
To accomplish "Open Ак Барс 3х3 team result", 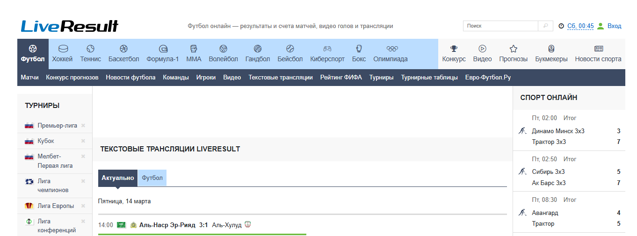I will tap(549, 183).
